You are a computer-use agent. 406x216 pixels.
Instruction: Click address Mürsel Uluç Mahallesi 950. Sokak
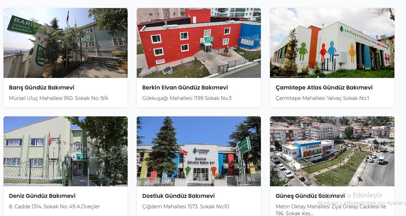58,98
